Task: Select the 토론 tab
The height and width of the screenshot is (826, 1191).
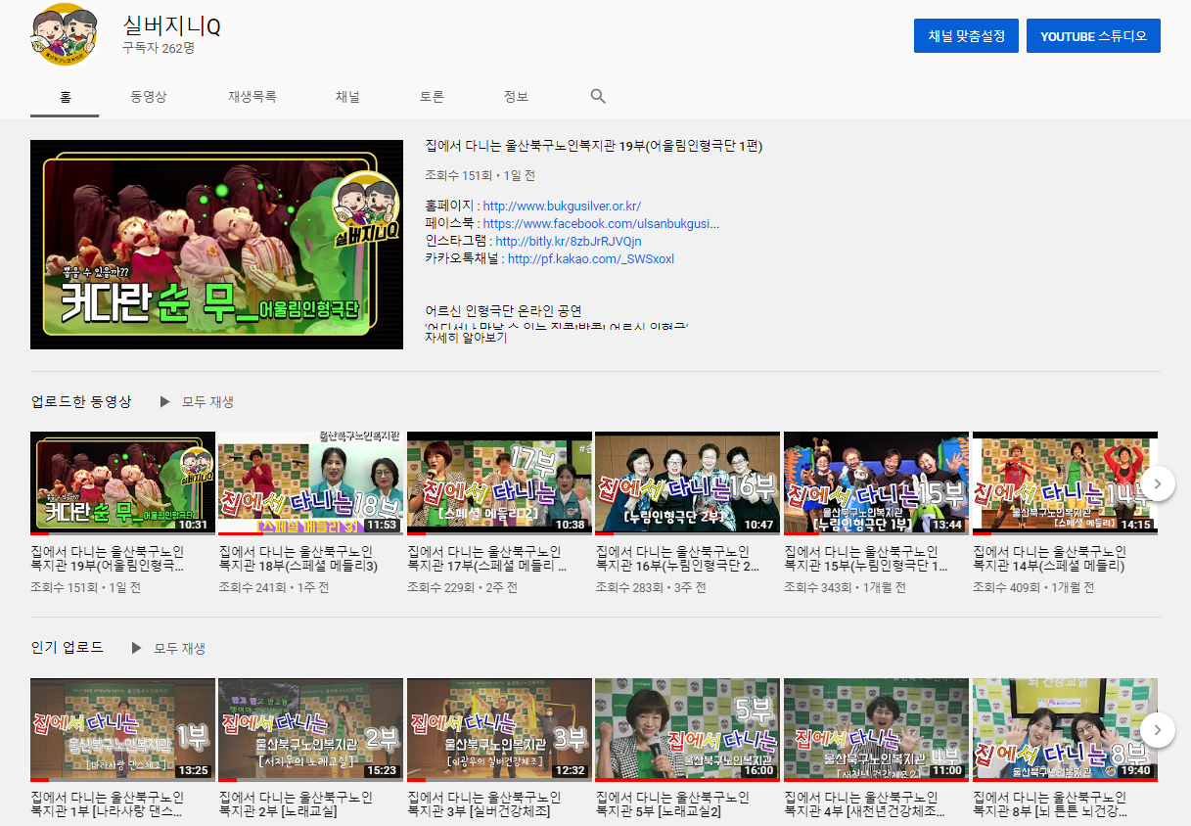Action: pyautogui.click(x=432, y=97)
